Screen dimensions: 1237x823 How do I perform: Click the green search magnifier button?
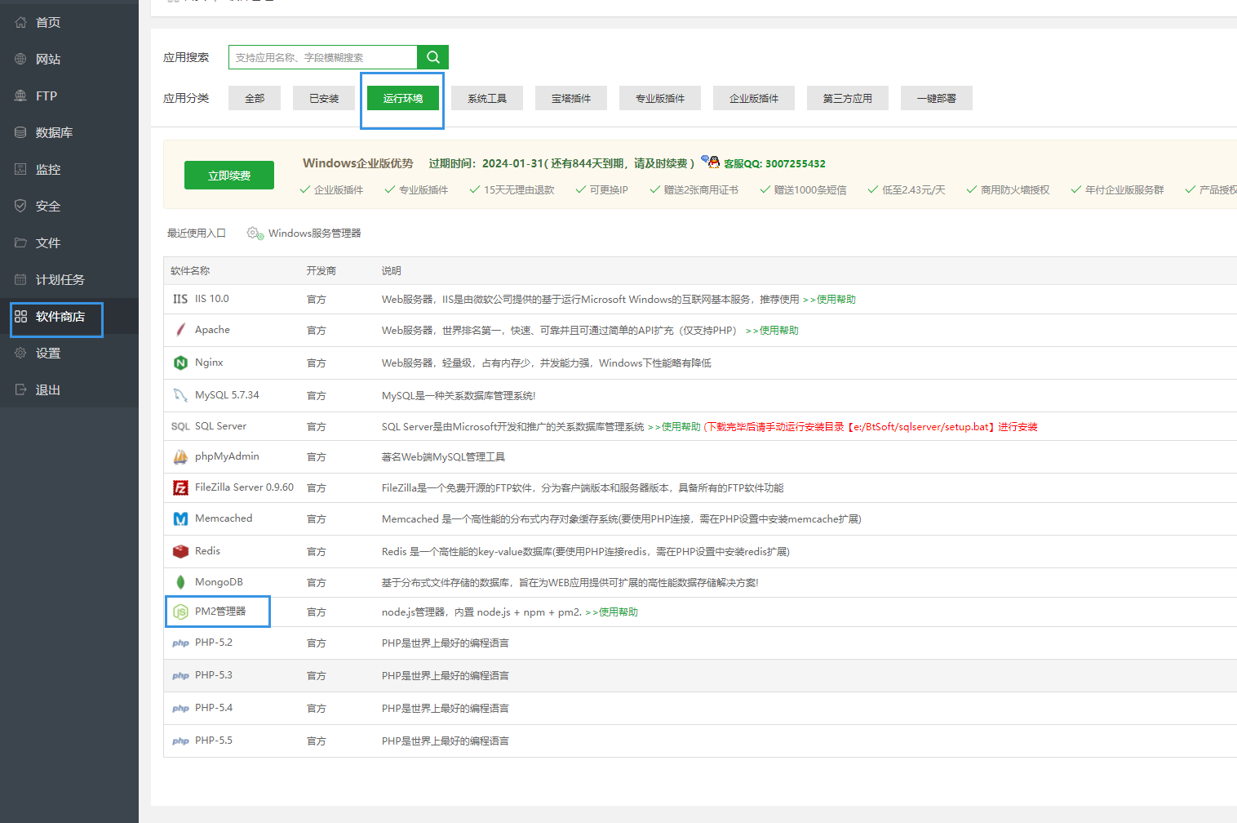[x=433, y=57]
